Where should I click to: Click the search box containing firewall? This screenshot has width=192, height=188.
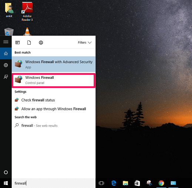coord(54,183)
